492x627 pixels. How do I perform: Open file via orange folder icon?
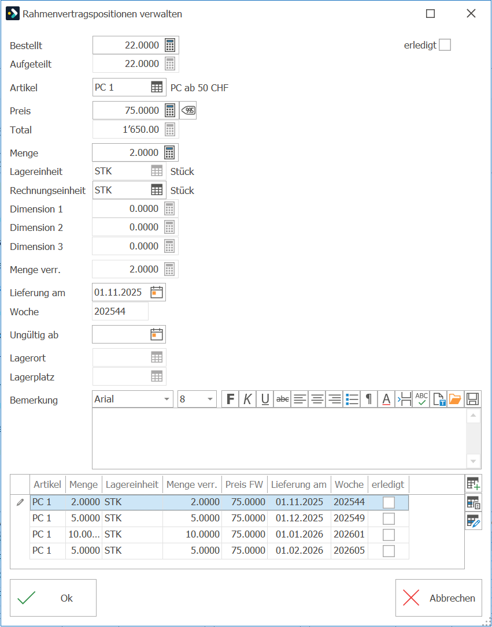pos(455,399)
